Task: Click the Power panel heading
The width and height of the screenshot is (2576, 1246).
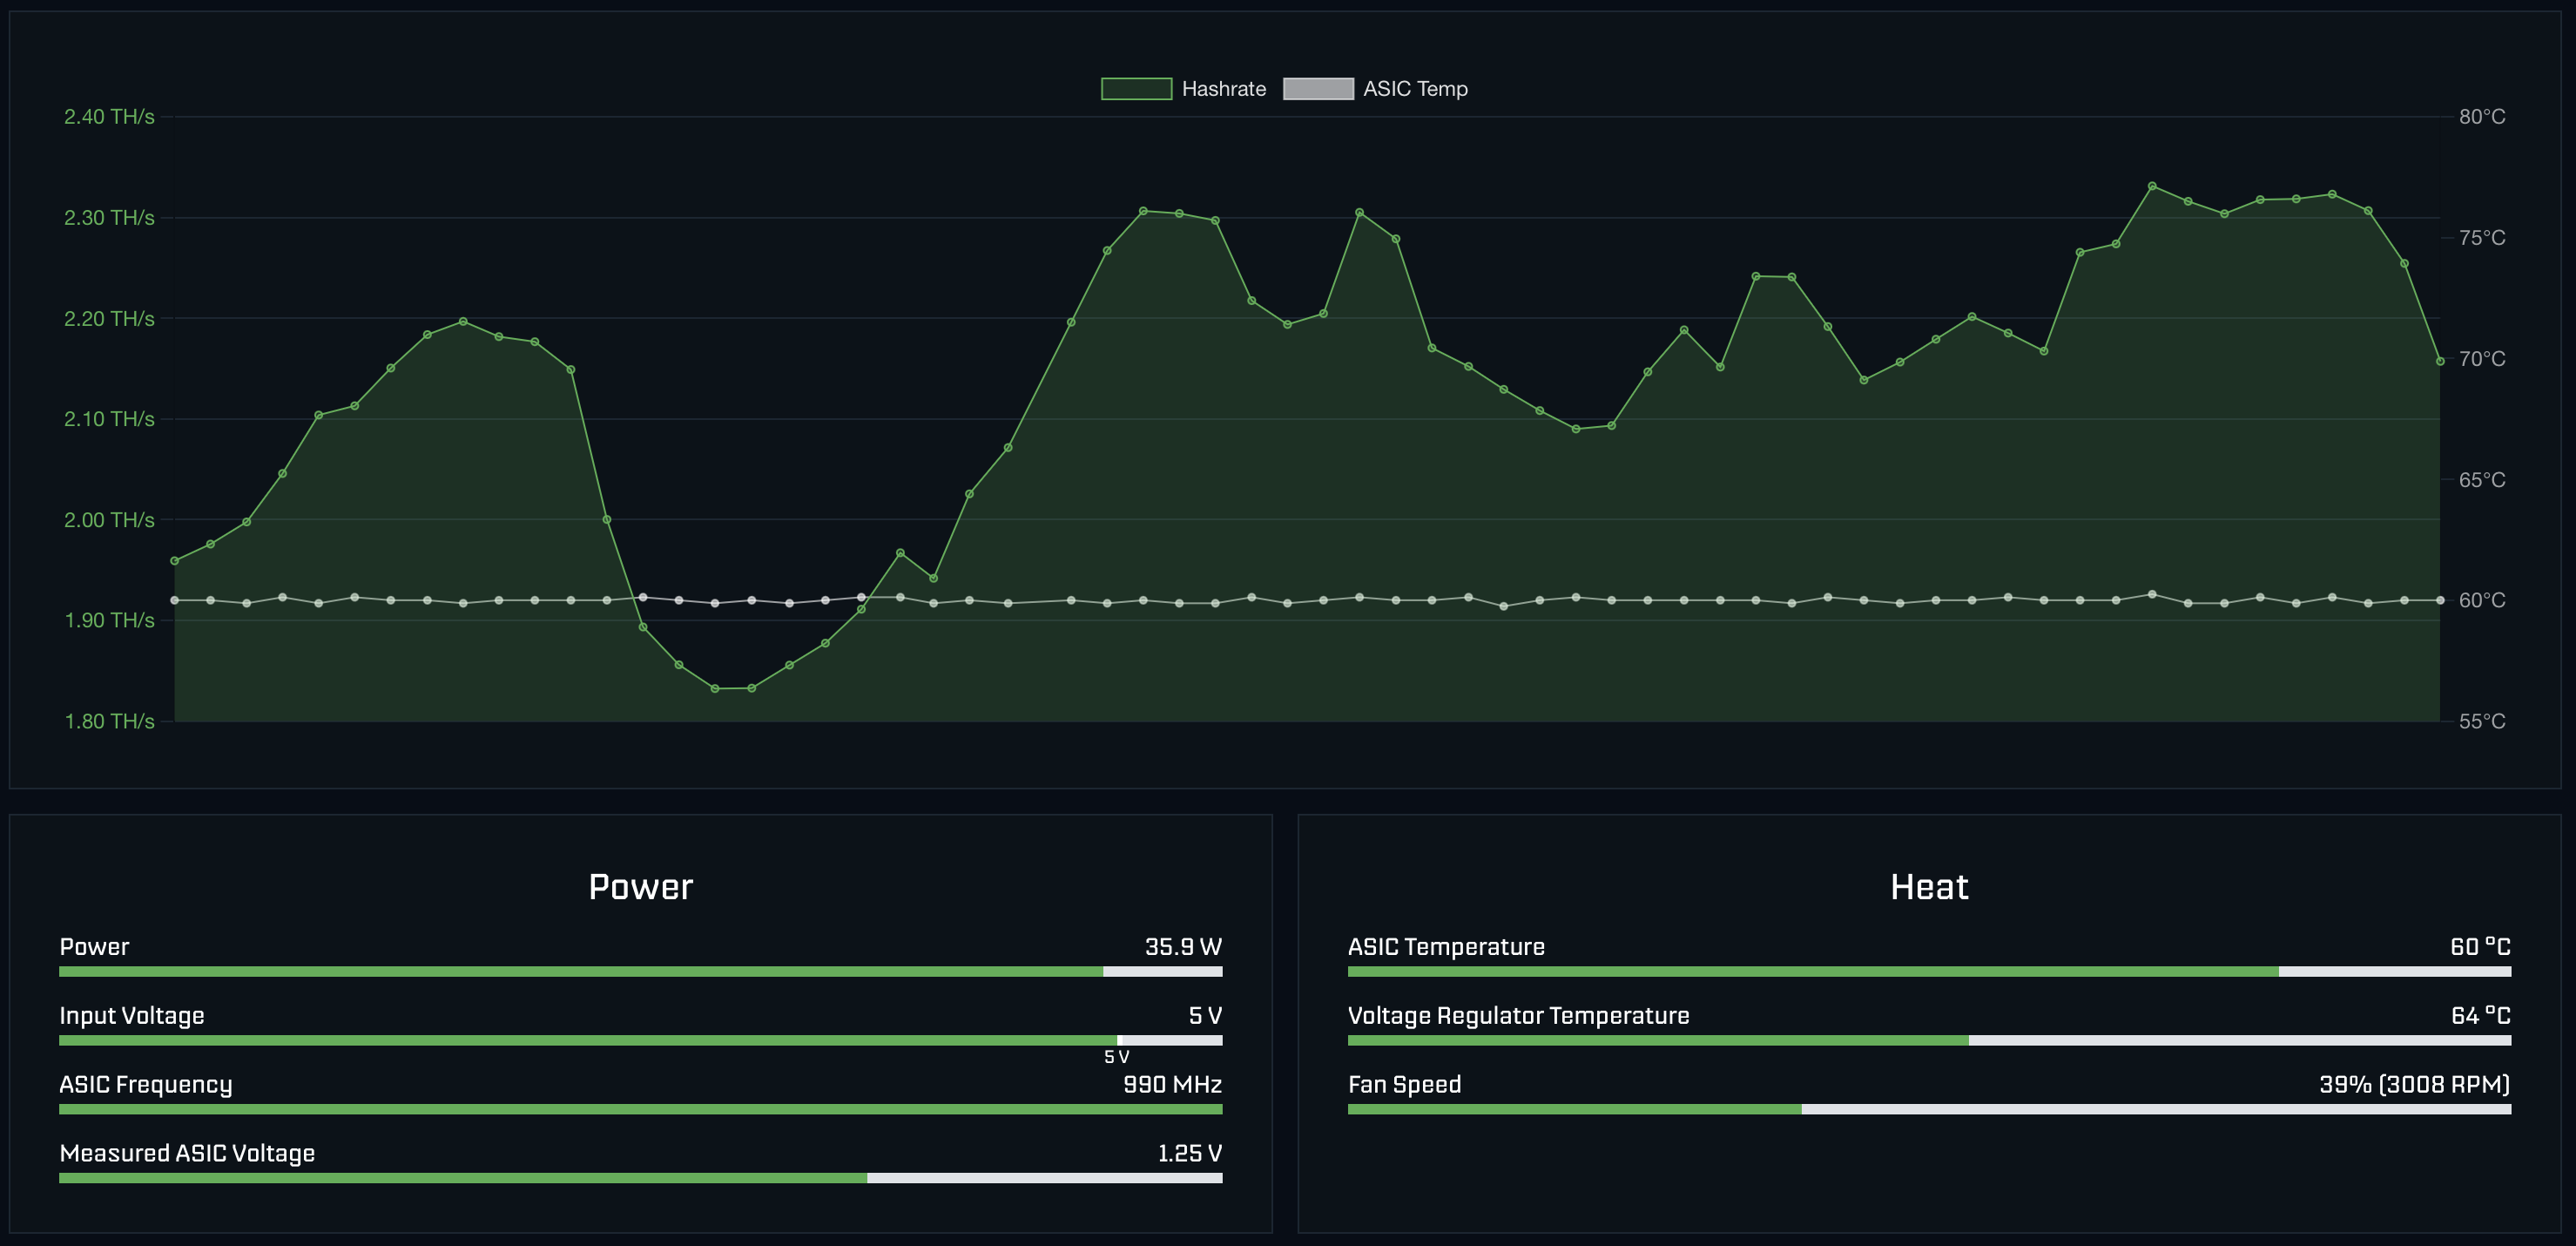Action: click(640, 887)
